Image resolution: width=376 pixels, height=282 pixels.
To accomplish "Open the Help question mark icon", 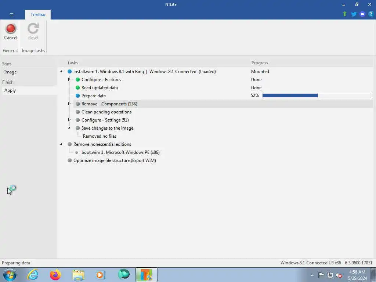I will click(x=371, y=14).
